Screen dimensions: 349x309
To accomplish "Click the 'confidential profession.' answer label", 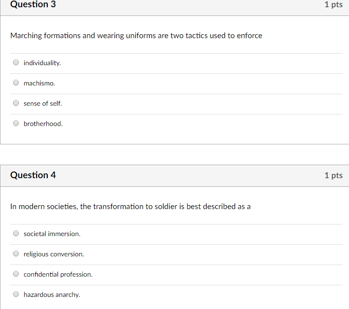I will coord(58,275).
